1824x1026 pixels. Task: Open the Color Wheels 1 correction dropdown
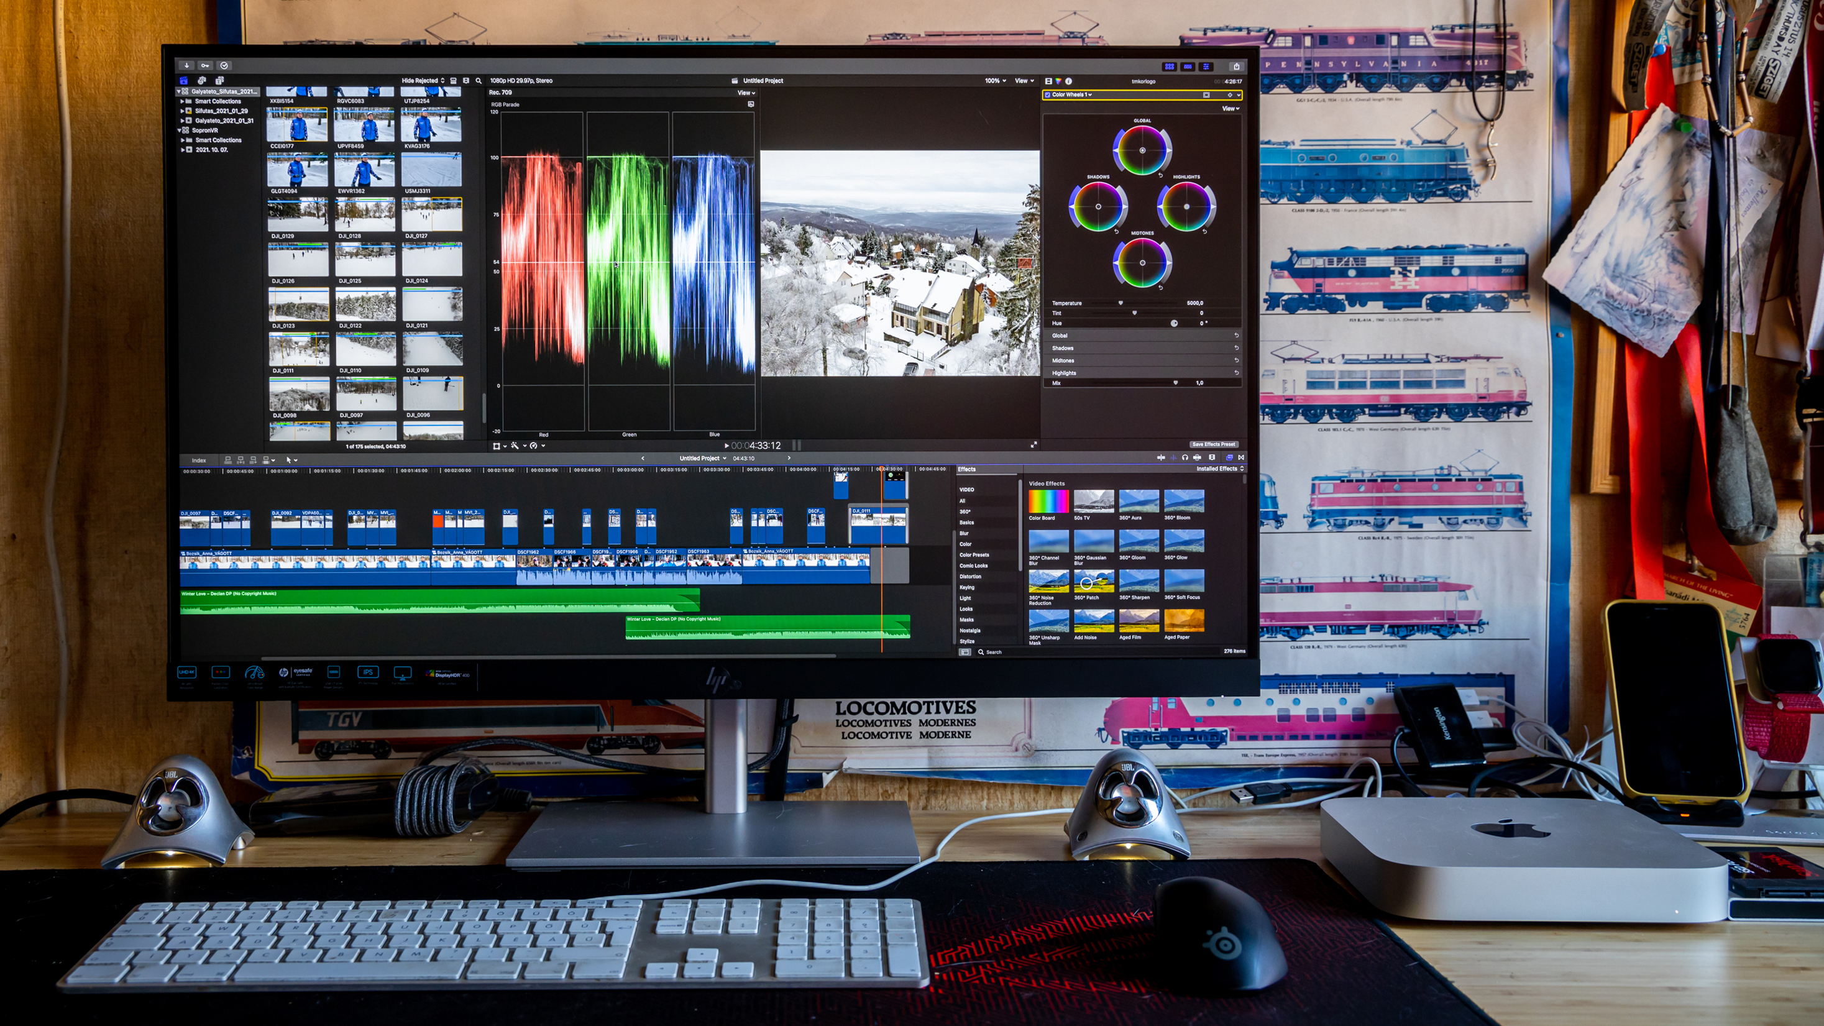pos(1071,95)
